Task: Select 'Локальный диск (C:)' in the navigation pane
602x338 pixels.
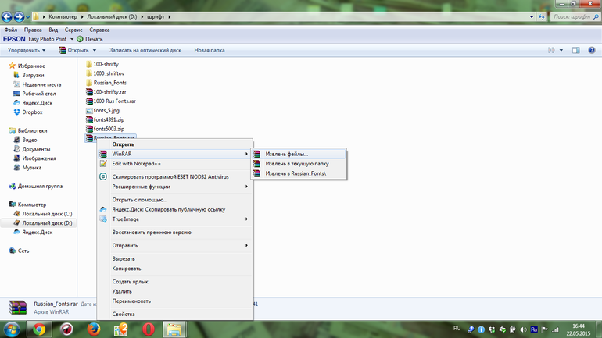Action: coord(47,213)
